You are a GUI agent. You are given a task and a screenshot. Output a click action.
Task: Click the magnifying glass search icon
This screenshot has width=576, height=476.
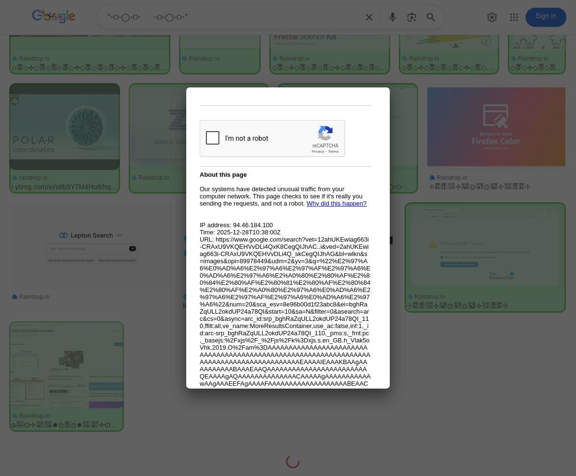tap(431, 18)
